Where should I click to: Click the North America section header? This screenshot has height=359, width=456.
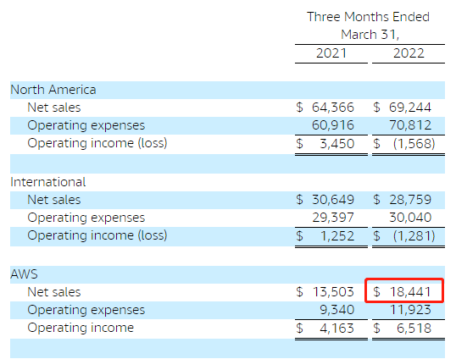pos(53,90)
